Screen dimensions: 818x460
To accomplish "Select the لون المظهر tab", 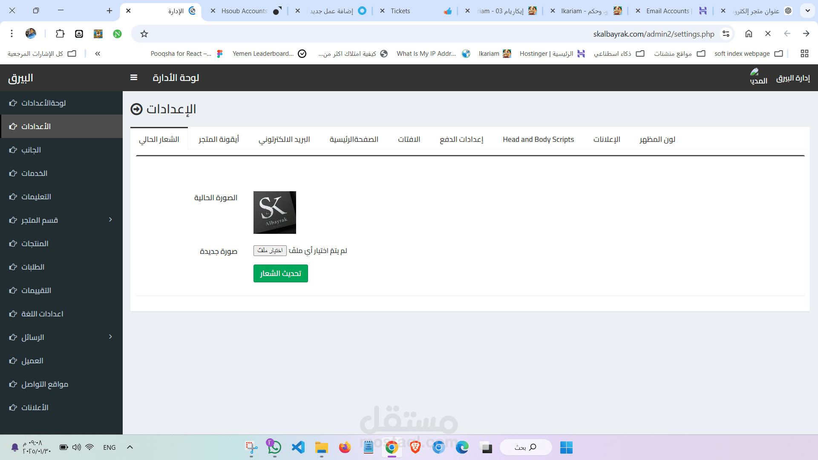I will (x=657, y=139).
